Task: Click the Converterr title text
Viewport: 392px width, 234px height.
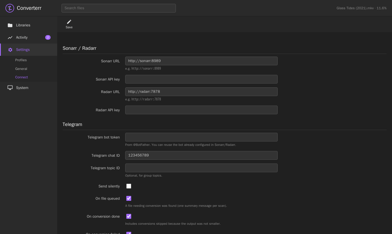Action: coord(29,8)
